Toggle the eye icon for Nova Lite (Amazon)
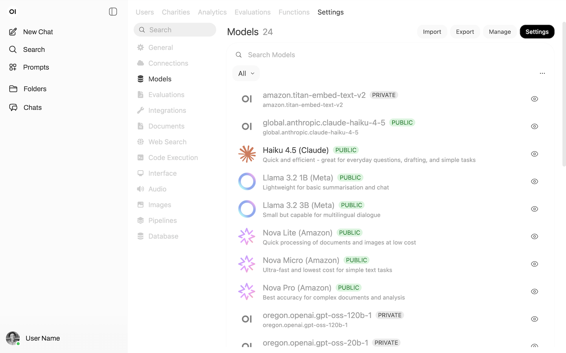566x353 pixels. pos(535,237)
